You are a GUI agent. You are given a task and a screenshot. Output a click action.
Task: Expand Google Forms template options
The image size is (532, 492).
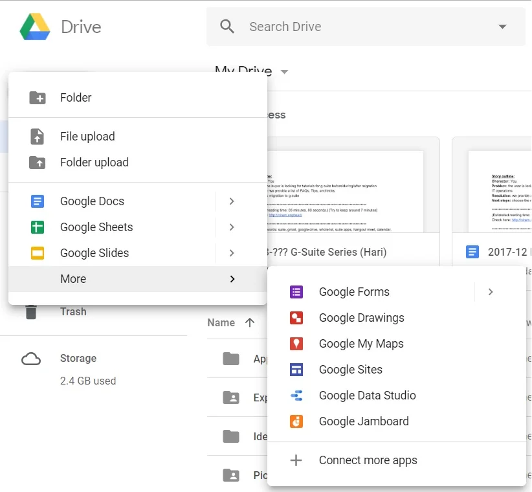tap(491, 292)
